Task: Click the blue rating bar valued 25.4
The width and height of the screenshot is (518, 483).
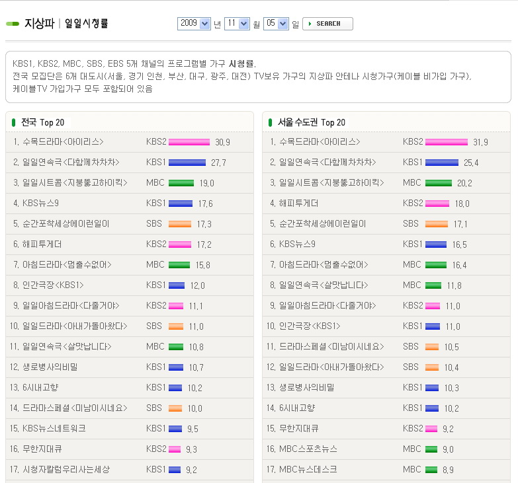Action: (442, 163)
